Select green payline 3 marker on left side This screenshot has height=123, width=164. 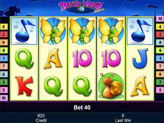coord(4,82)
